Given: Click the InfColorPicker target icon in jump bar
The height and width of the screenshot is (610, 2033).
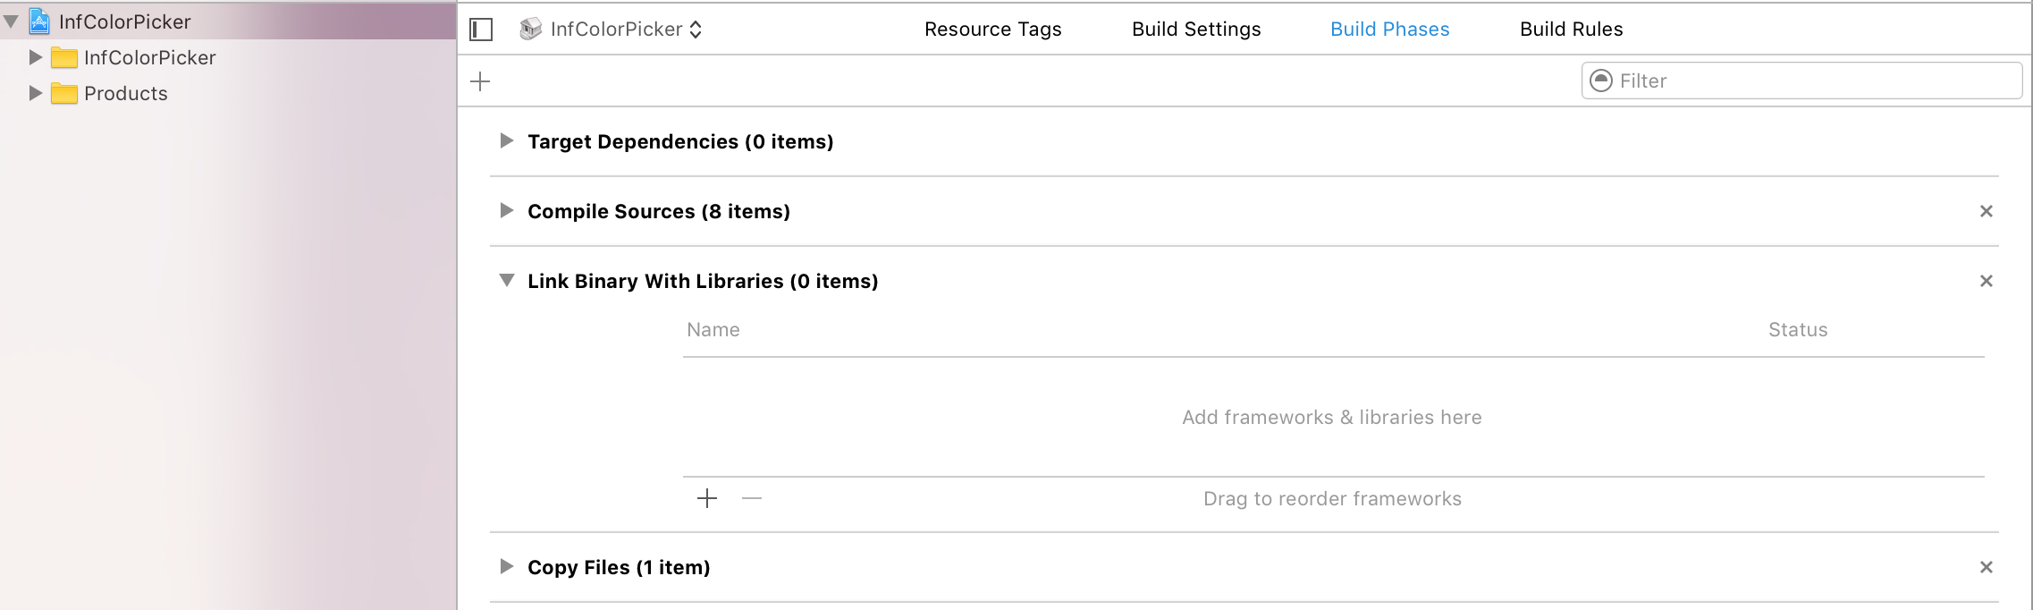Looking at the screenshot, I should point(529,29).
